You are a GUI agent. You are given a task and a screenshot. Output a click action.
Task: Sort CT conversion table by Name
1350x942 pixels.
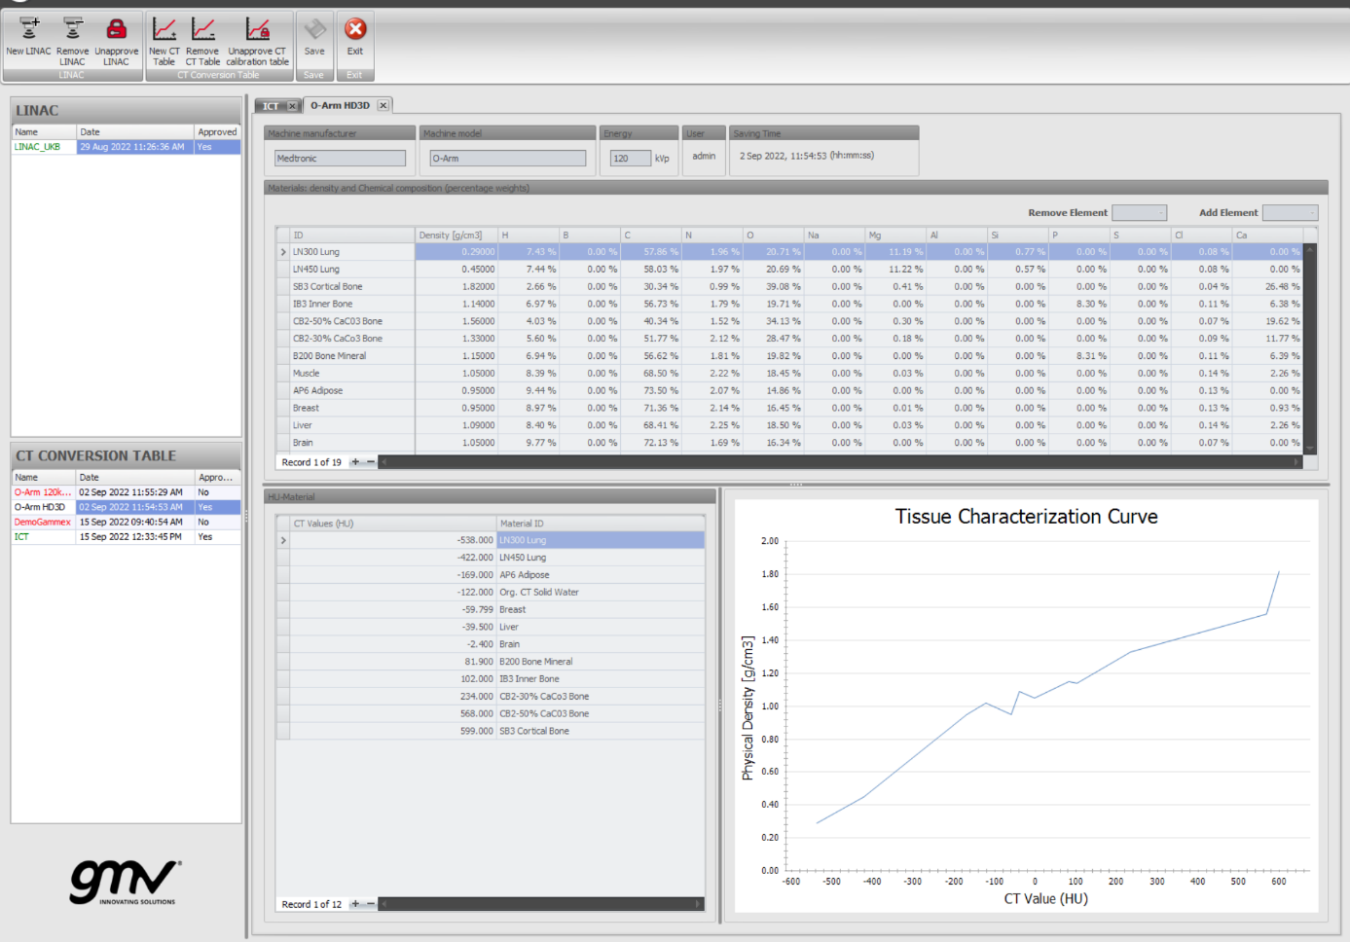point(44,477)
